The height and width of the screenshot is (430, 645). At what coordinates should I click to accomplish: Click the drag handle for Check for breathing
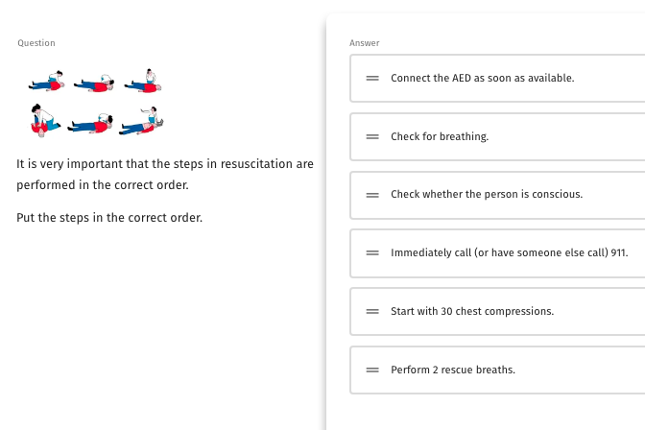(372, 136)
